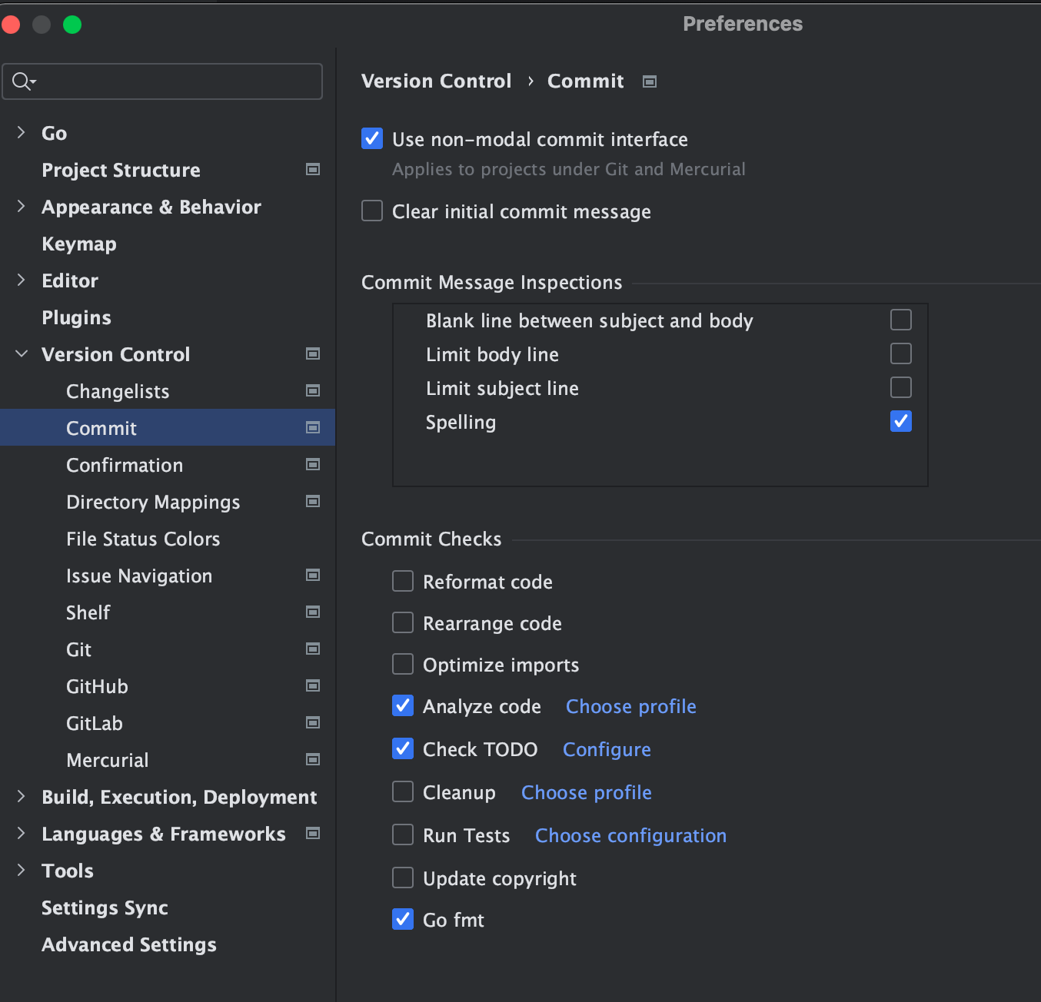Enable Blank line between subject and body inspection
The image size is (1041, 1002).
tap(901, 320)
